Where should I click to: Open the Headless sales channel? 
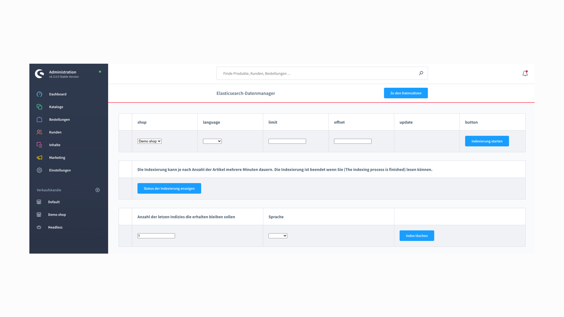(x=55, y=227)
